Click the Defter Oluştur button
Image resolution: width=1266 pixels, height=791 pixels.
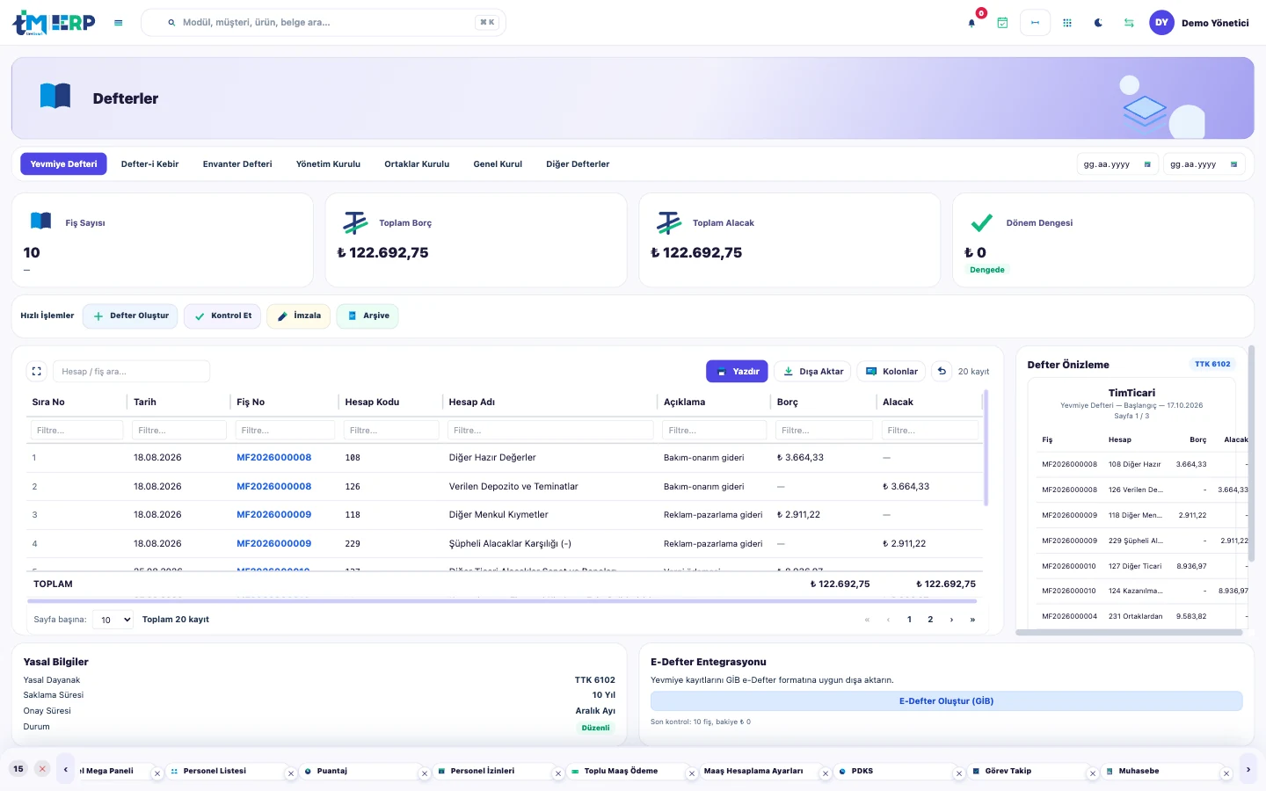[x=131, y=316]
